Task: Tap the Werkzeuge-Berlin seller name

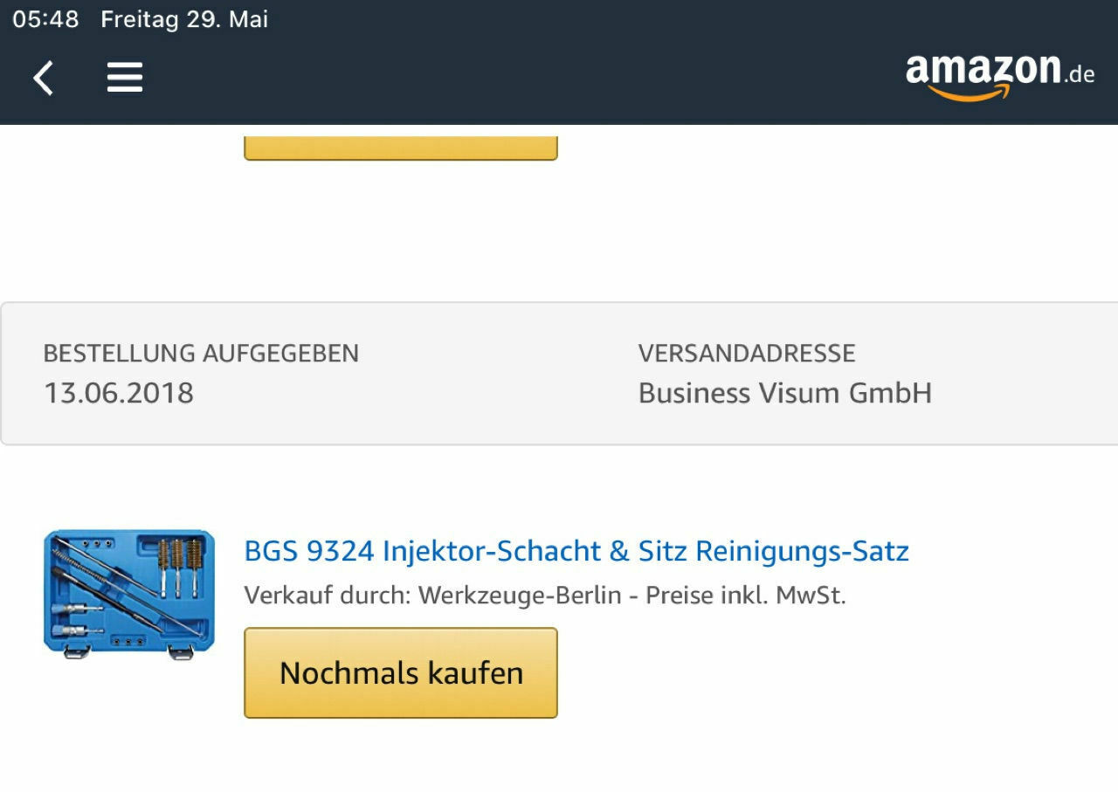Action: click(520, 596)
